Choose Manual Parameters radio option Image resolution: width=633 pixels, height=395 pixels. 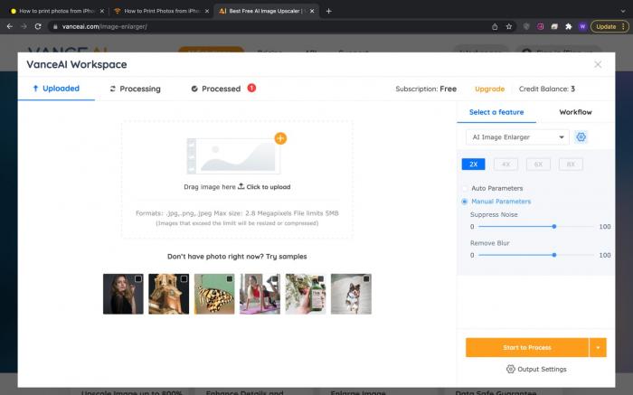tap(464, 202)
